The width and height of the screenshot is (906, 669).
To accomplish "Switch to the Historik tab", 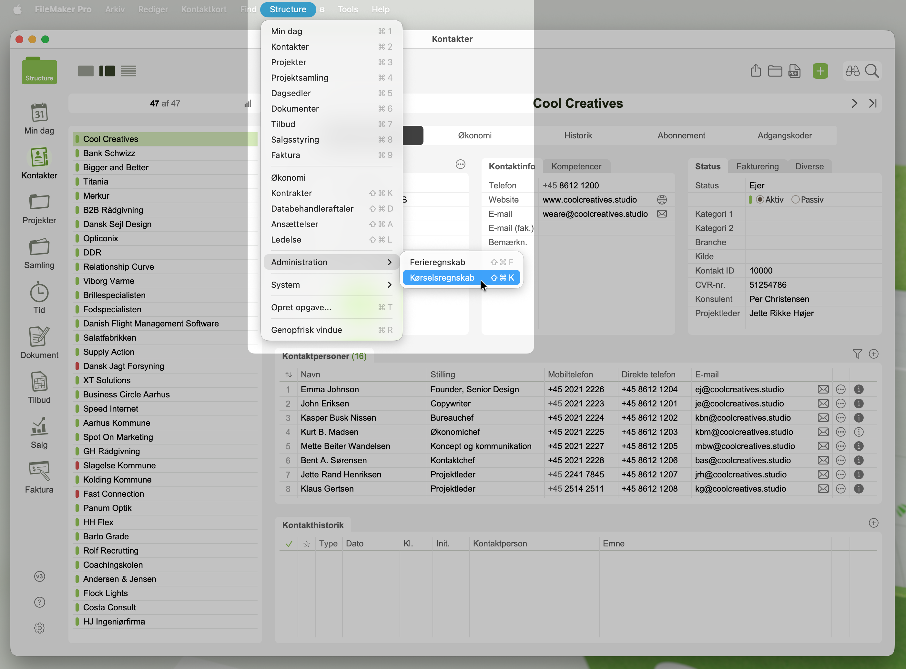I will tap(578, 136).
